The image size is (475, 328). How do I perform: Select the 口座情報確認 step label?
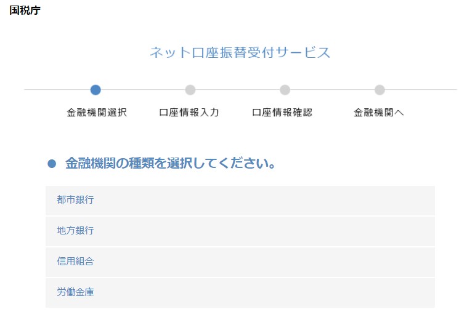point(283,113)
